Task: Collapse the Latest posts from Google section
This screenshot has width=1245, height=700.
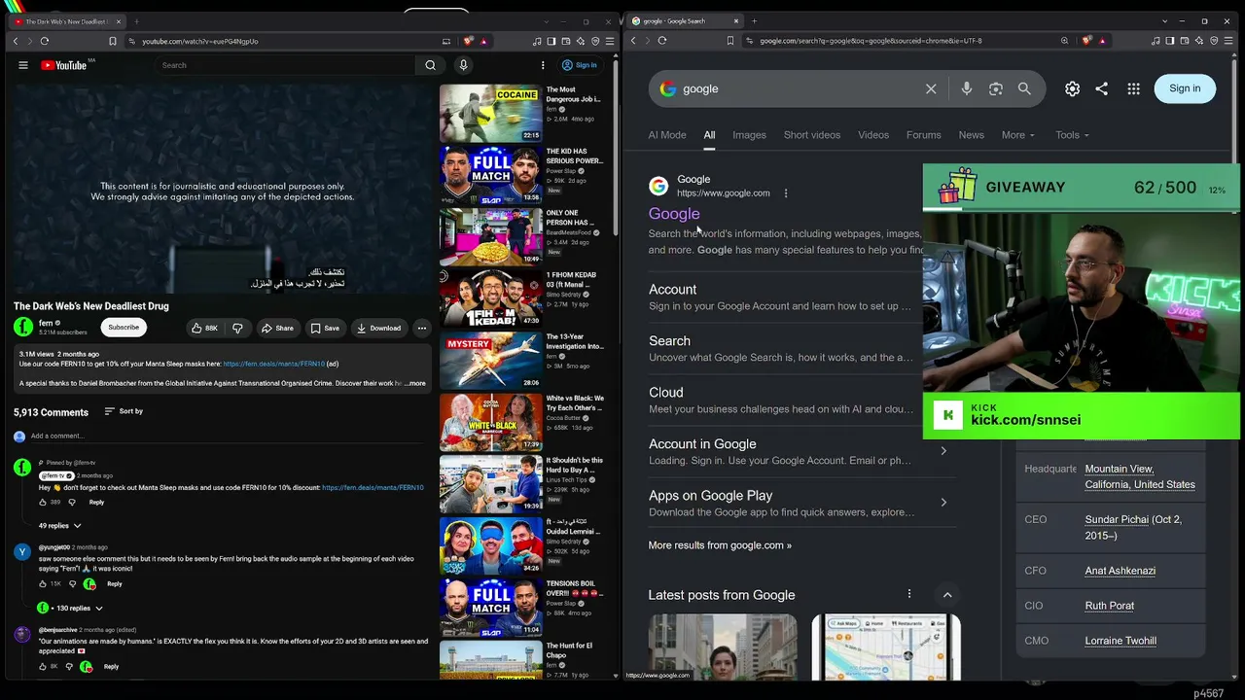Action: (947, 595)
